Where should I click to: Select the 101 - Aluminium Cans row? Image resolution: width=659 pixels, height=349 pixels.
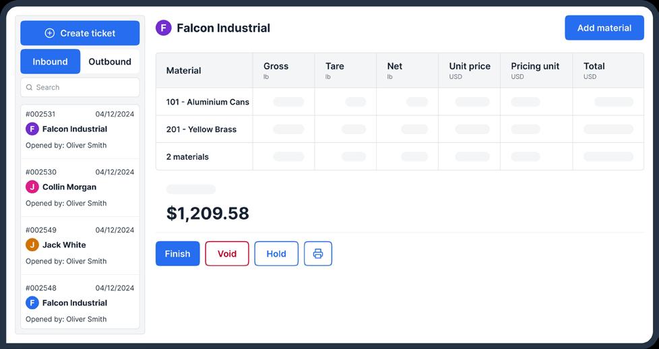(x=208, y=102)
